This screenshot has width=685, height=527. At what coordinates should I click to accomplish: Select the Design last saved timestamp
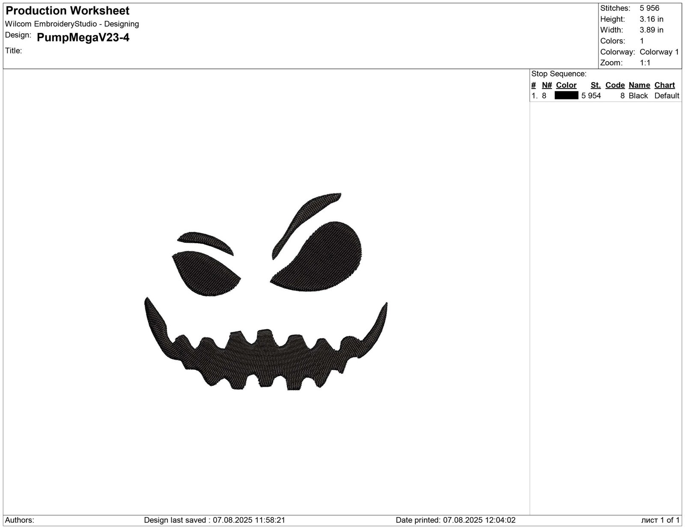point(214,520)
